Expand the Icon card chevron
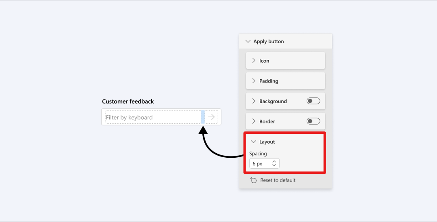Image resolution: width=437 pixels, height=222 pixels. pos(254,60)
